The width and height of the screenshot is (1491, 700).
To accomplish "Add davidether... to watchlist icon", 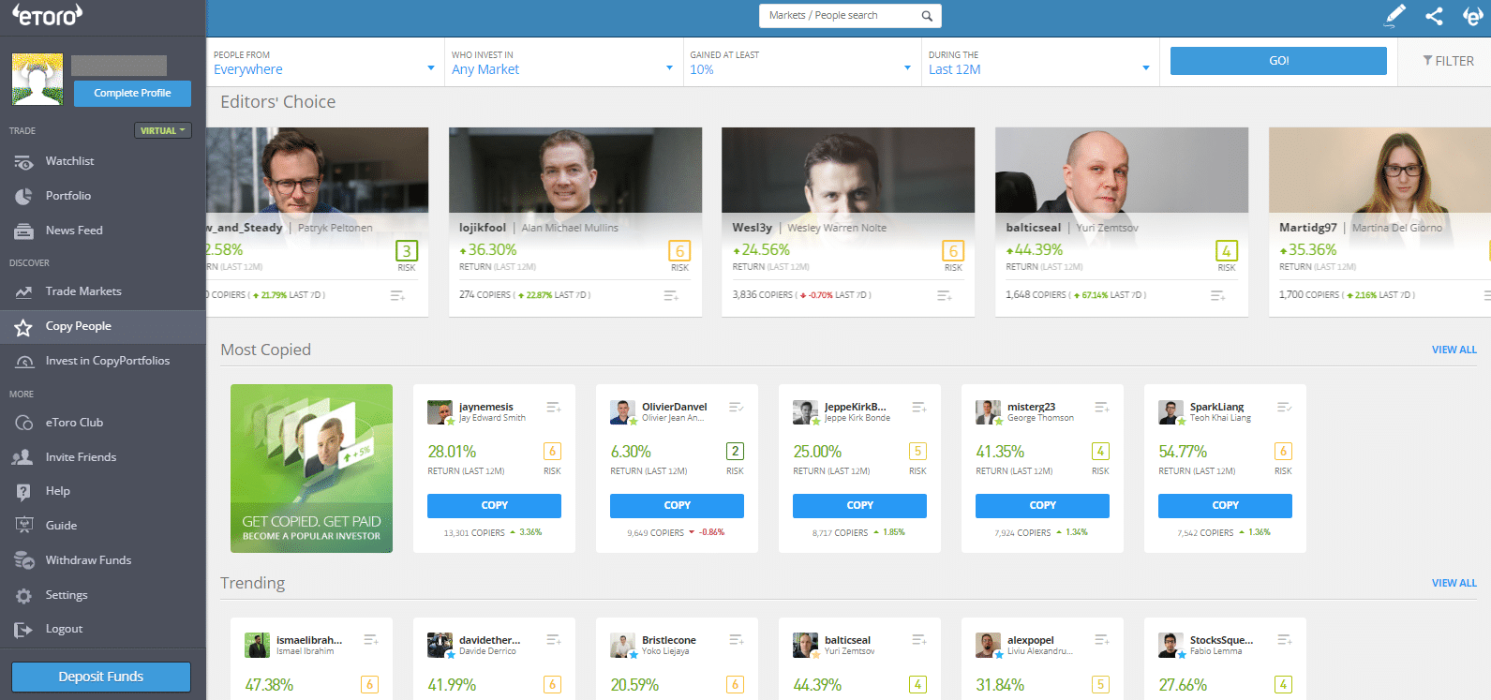I will pos(554,640).
